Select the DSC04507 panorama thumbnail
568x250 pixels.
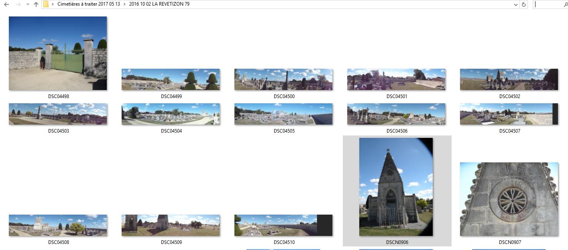(509, 114)
